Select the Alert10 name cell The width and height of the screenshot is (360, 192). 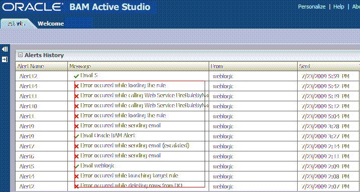tap(42, 106)
